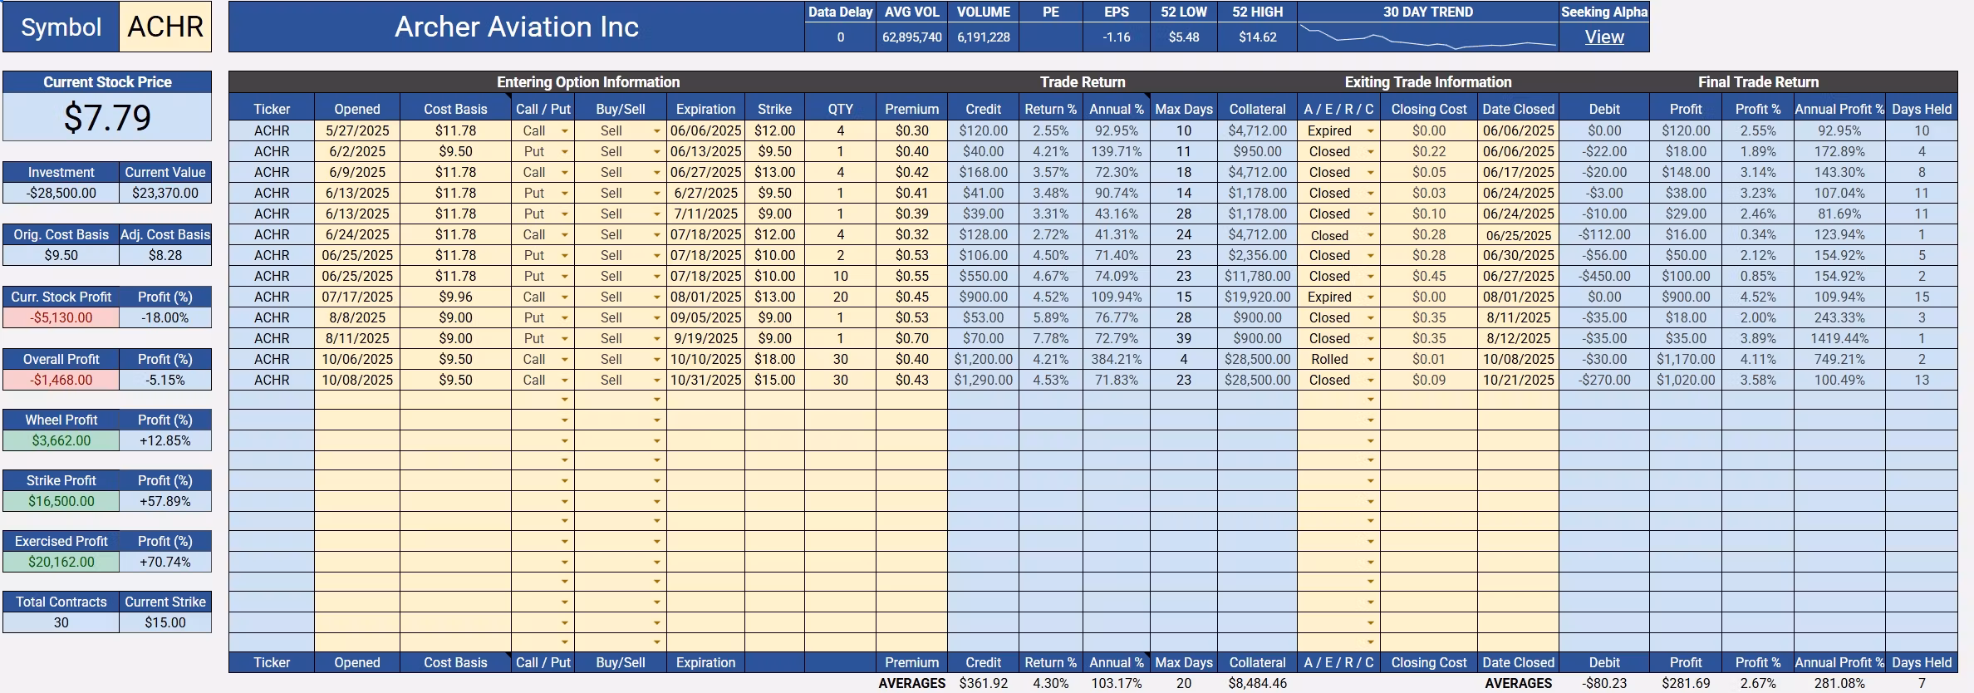1974x693 pixels.
Task: Select the credit cell $1,290.00
Action: pyautogui.click(x=984, y=380)
